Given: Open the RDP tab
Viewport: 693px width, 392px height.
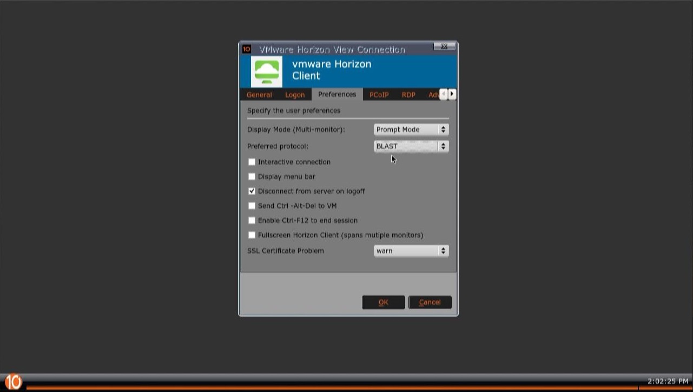Looking at the screenshot, I should [x=408, y=95].
